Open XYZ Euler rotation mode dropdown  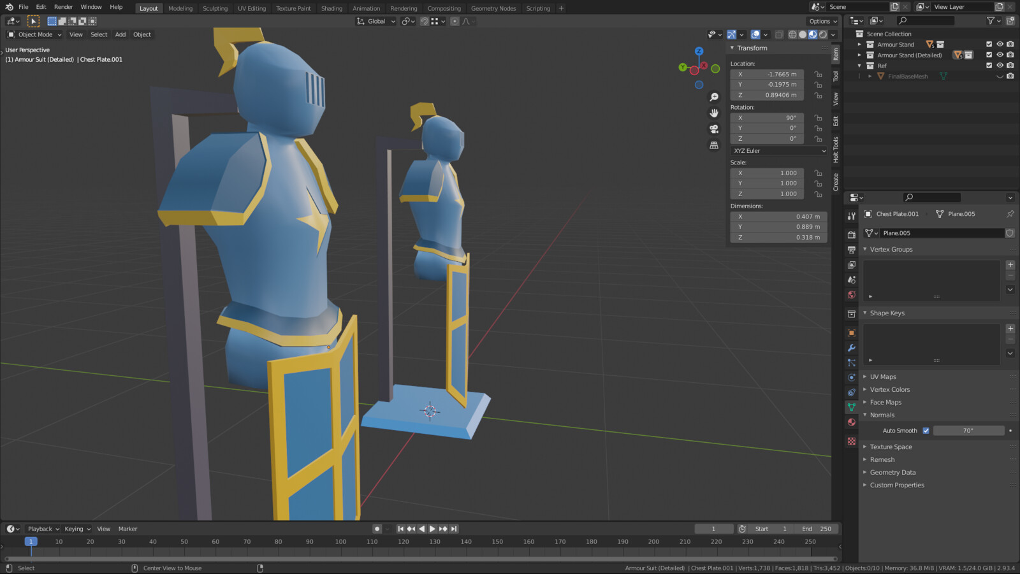point(779,151)
